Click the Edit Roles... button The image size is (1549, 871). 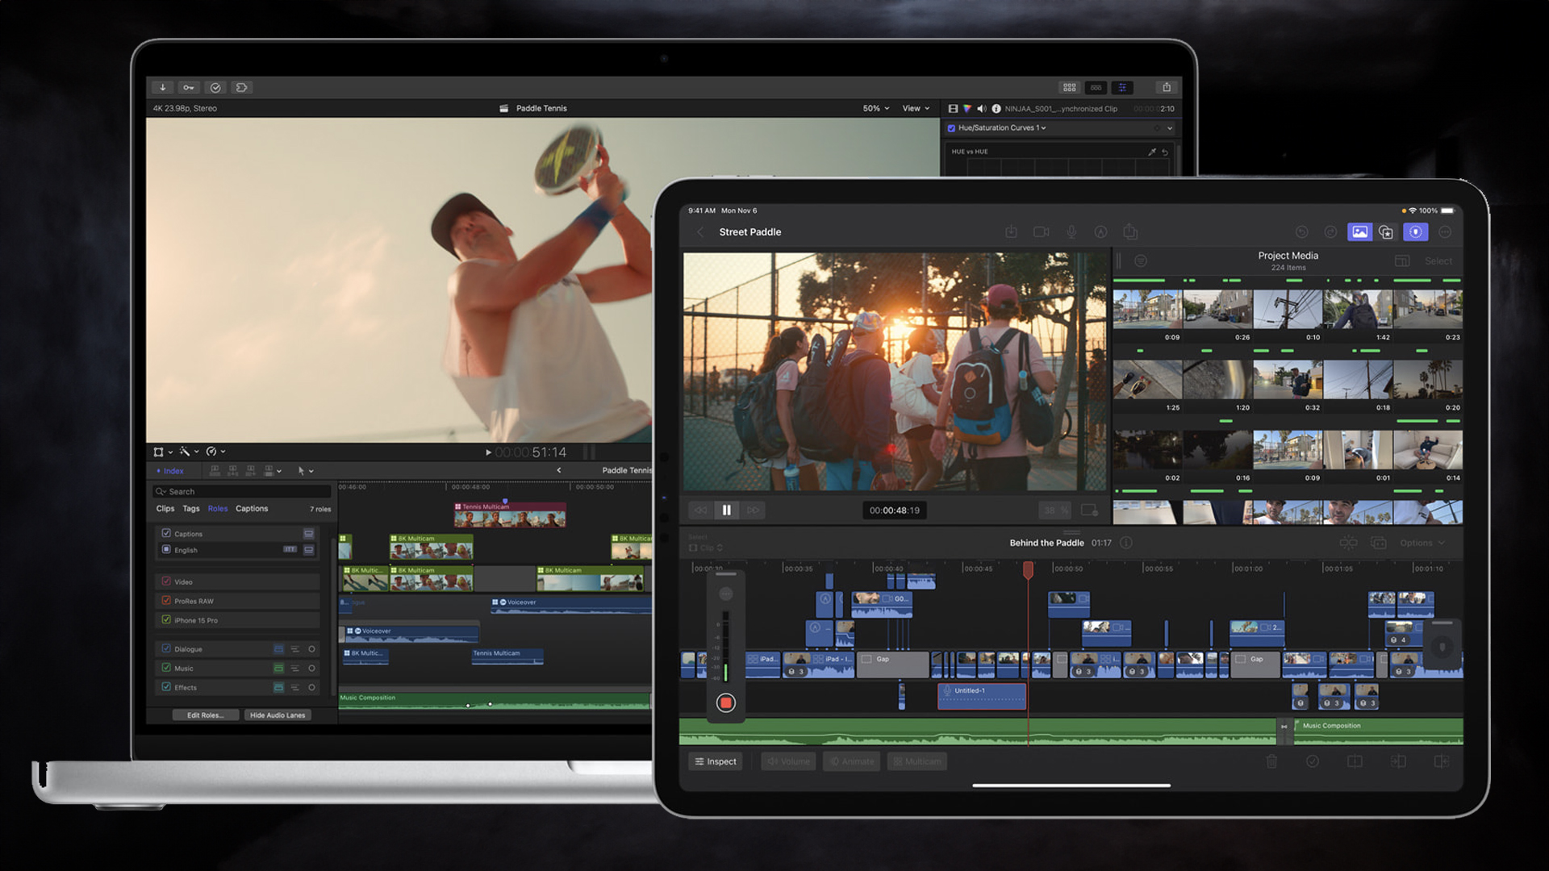point(205,715)
